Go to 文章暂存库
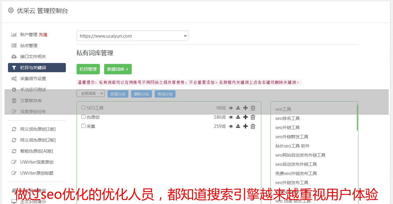This screenshot has height=204, width=393. click(x=31, y=101)
